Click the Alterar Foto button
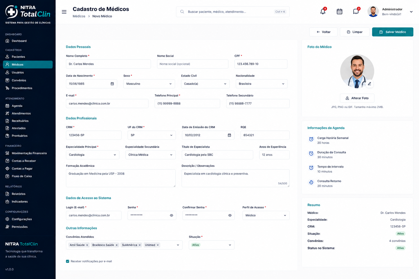Screen dimensions: 419x279 [357, 98]
